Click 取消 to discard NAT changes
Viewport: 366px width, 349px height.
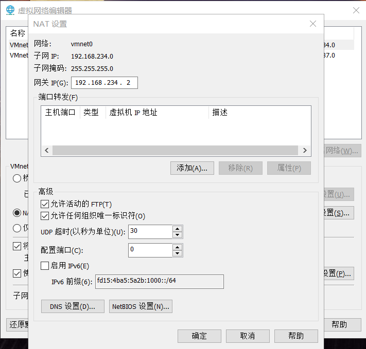(x=248, y=336)
